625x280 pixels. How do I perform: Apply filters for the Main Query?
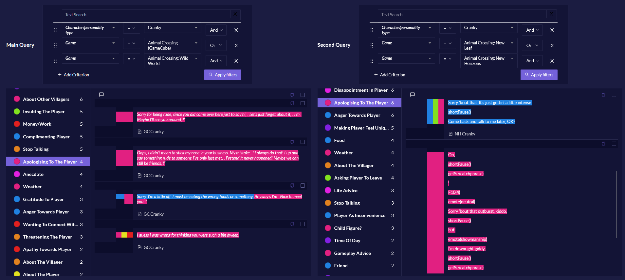pos(223,75)
